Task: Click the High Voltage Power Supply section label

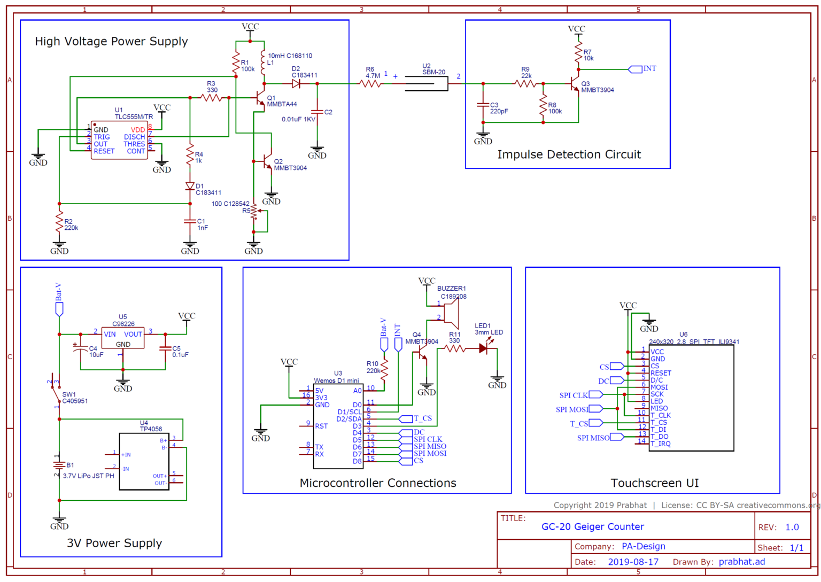Action: [x=111, y=41]
